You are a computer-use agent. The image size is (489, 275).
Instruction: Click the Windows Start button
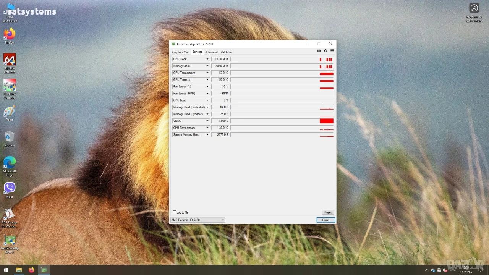pos(6,270)
